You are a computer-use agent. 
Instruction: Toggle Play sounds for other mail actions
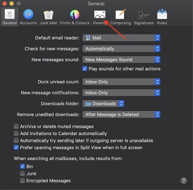(x=85, y=69)
